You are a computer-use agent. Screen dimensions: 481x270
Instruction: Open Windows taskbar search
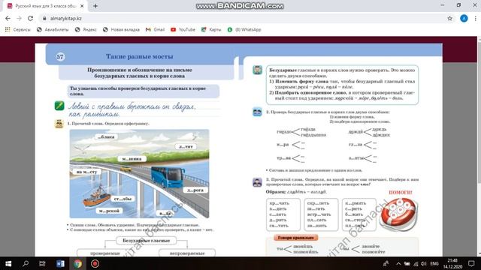click(26, 263)
